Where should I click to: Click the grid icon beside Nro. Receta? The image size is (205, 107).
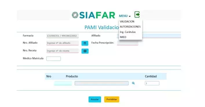[x=85, y=51]
